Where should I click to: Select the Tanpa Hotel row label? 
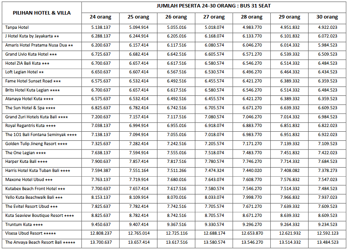coord(17,27)
